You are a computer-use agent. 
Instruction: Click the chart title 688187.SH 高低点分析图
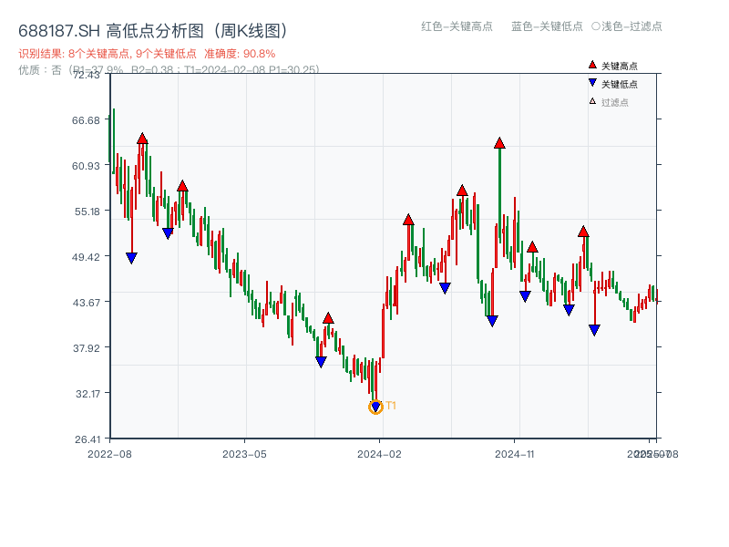tap(153, 31)
